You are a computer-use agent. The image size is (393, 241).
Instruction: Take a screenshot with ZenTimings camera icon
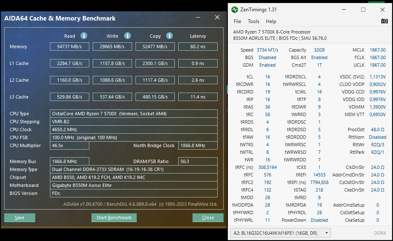click(384, 21)
